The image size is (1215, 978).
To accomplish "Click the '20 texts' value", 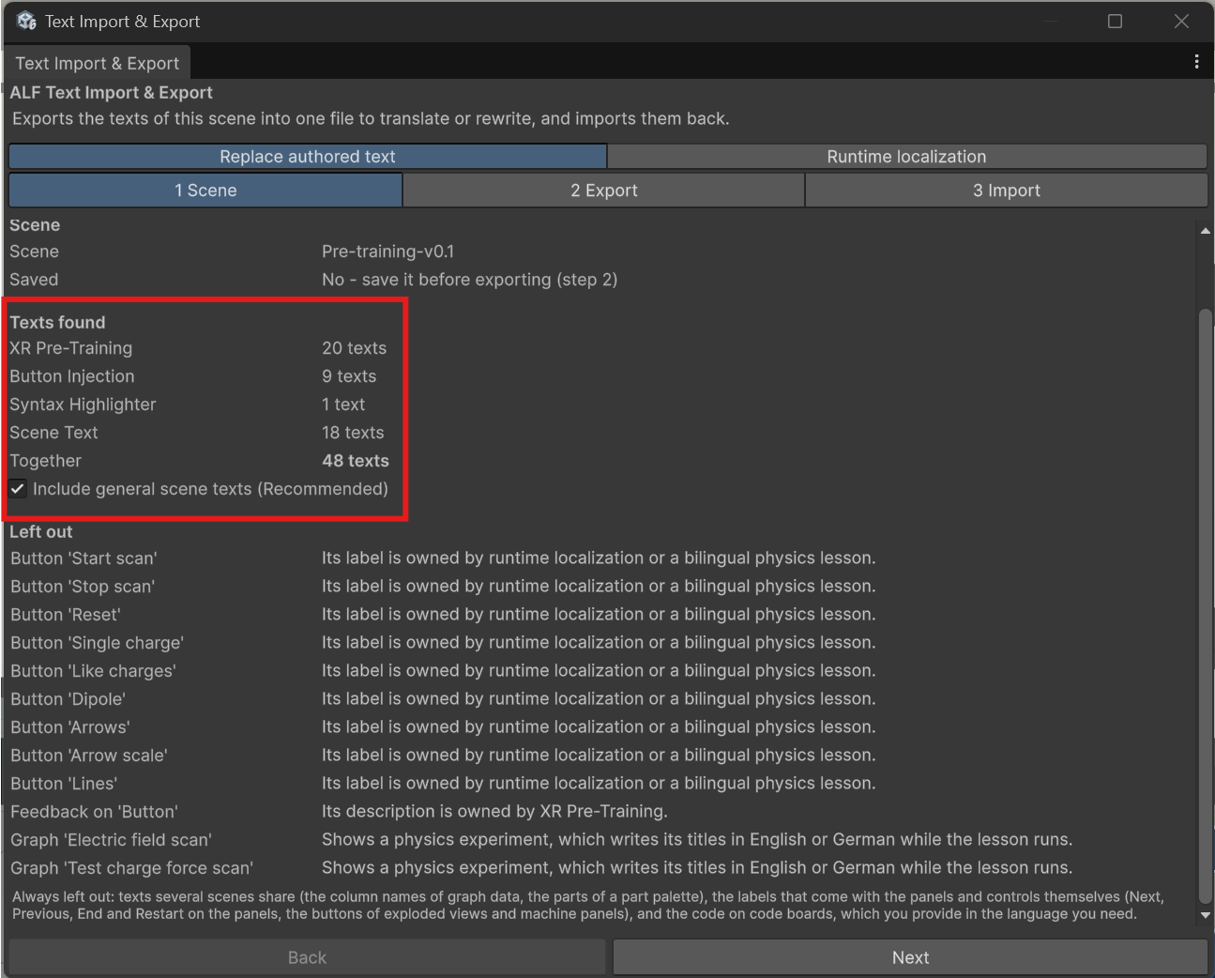I will pos(354,348).
